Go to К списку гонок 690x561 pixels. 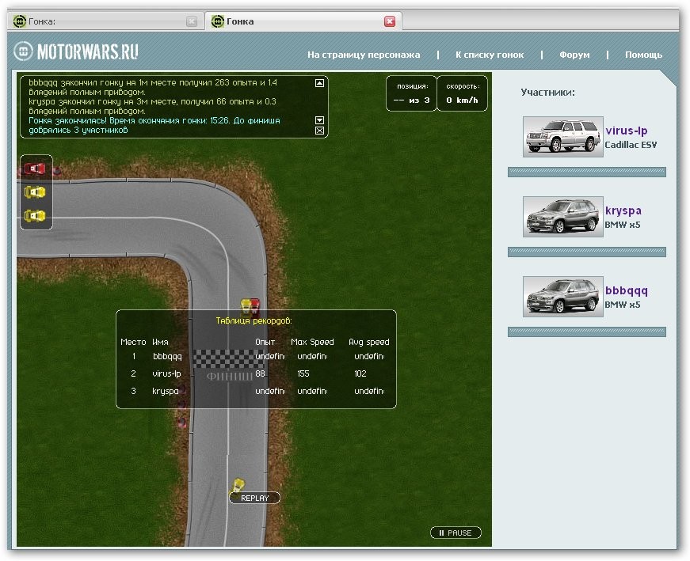pyautogui.click(x=490, y=55)
